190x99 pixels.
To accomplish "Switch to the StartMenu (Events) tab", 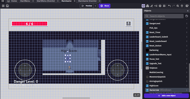I will tap(46, 1).
